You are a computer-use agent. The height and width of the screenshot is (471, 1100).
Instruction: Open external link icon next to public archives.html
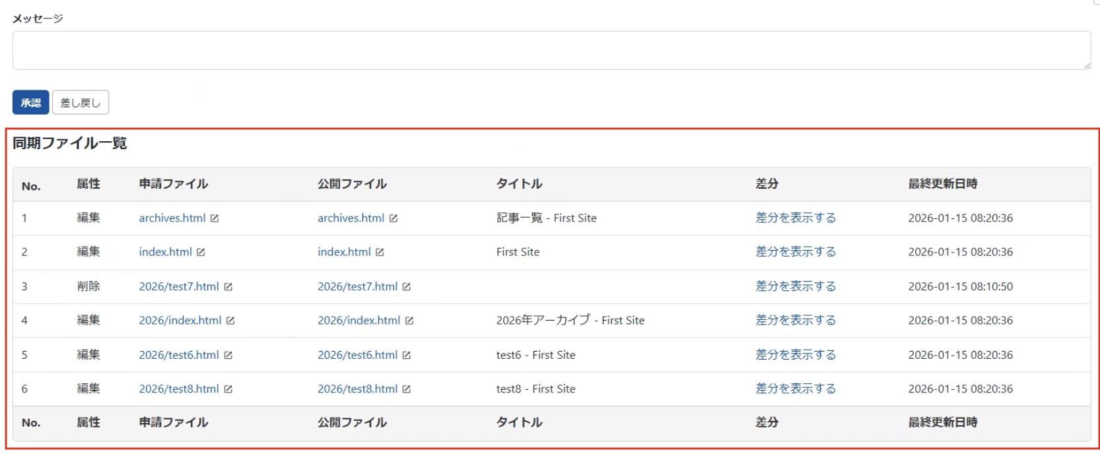click(x=394, y=218)
